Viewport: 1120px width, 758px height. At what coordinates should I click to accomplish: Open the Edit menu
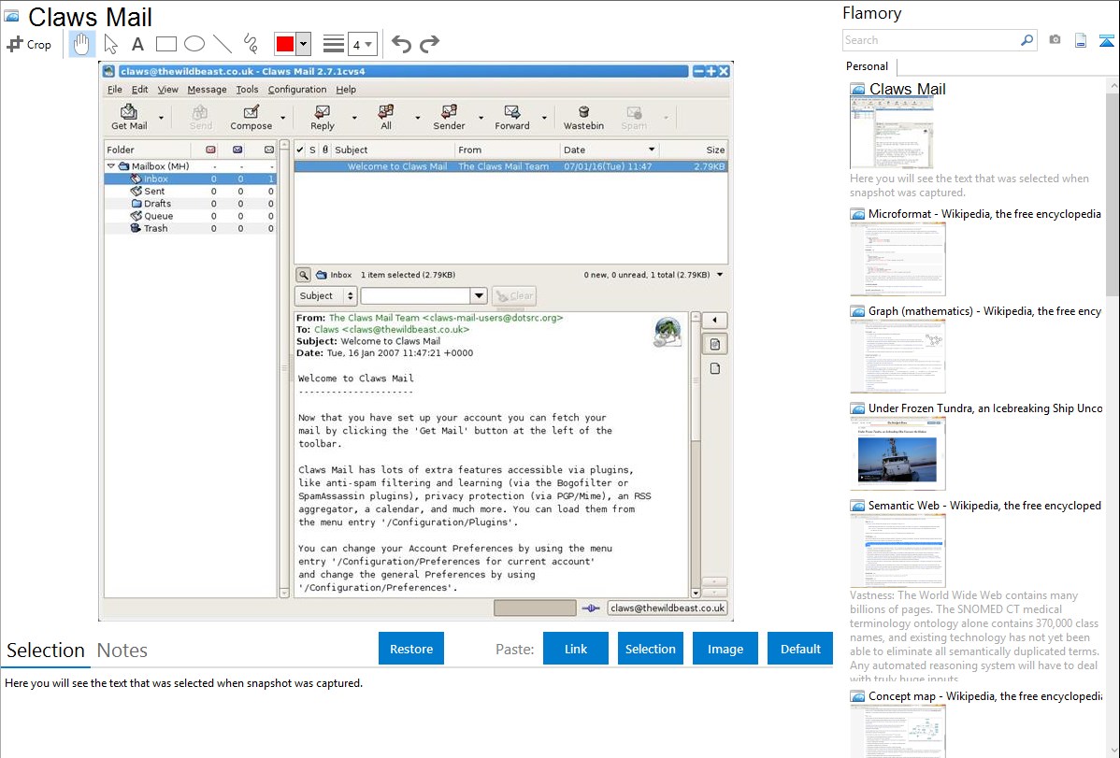(139, 90)
